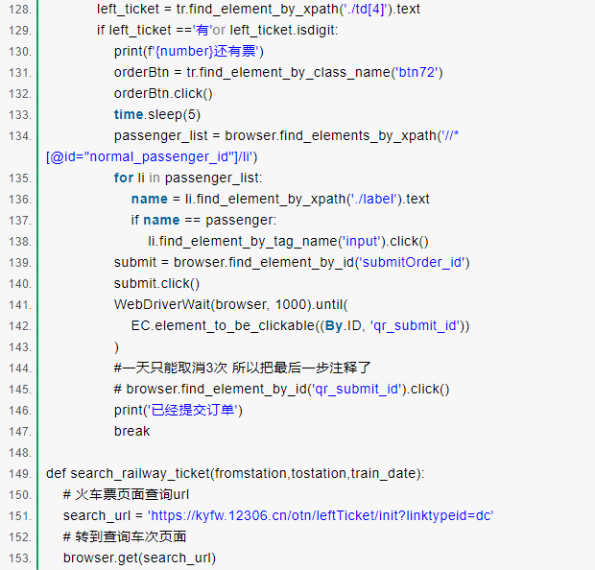The height and width of the screenshot is (570, 595).
Task: Click the kyfw.12306.cn URL string
Action: 321,515
